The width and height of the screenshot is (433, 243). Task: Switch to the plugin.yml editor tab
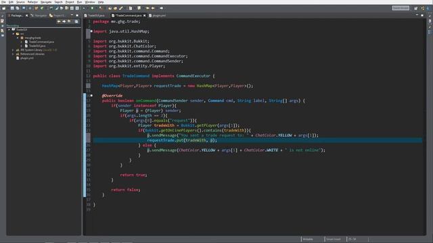[158, 16]
